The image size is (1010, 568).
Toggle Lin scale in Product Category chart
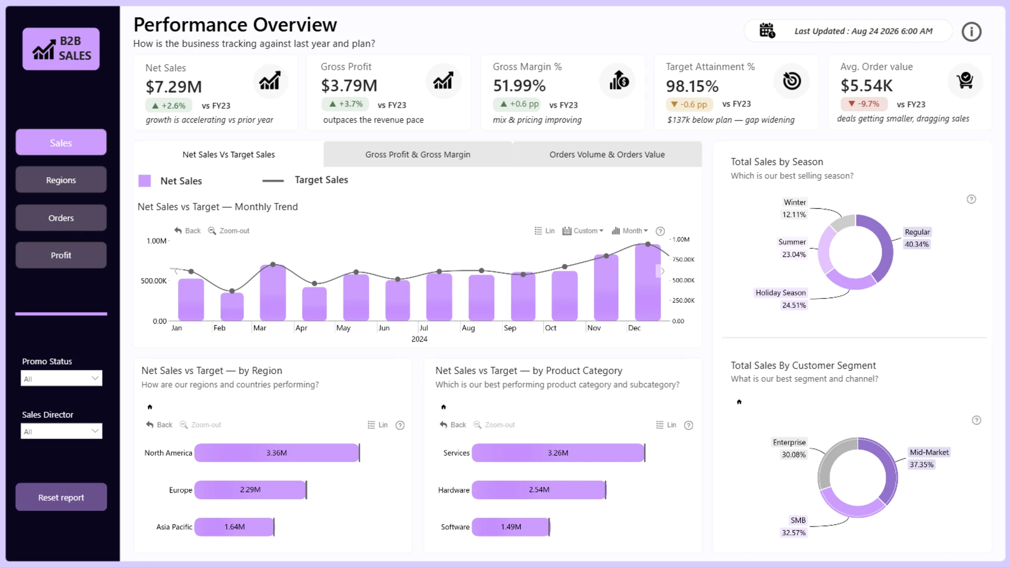pos(666,425)
